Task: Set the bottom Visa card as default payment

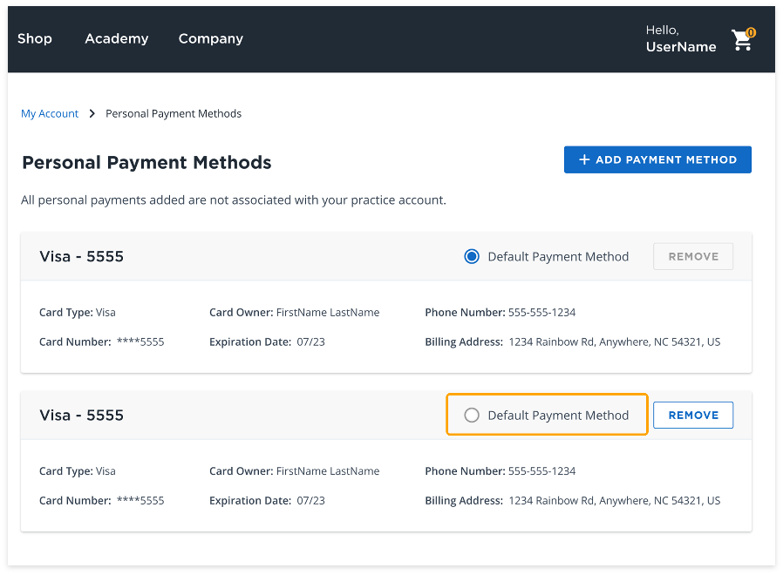Action: point(472,416)
